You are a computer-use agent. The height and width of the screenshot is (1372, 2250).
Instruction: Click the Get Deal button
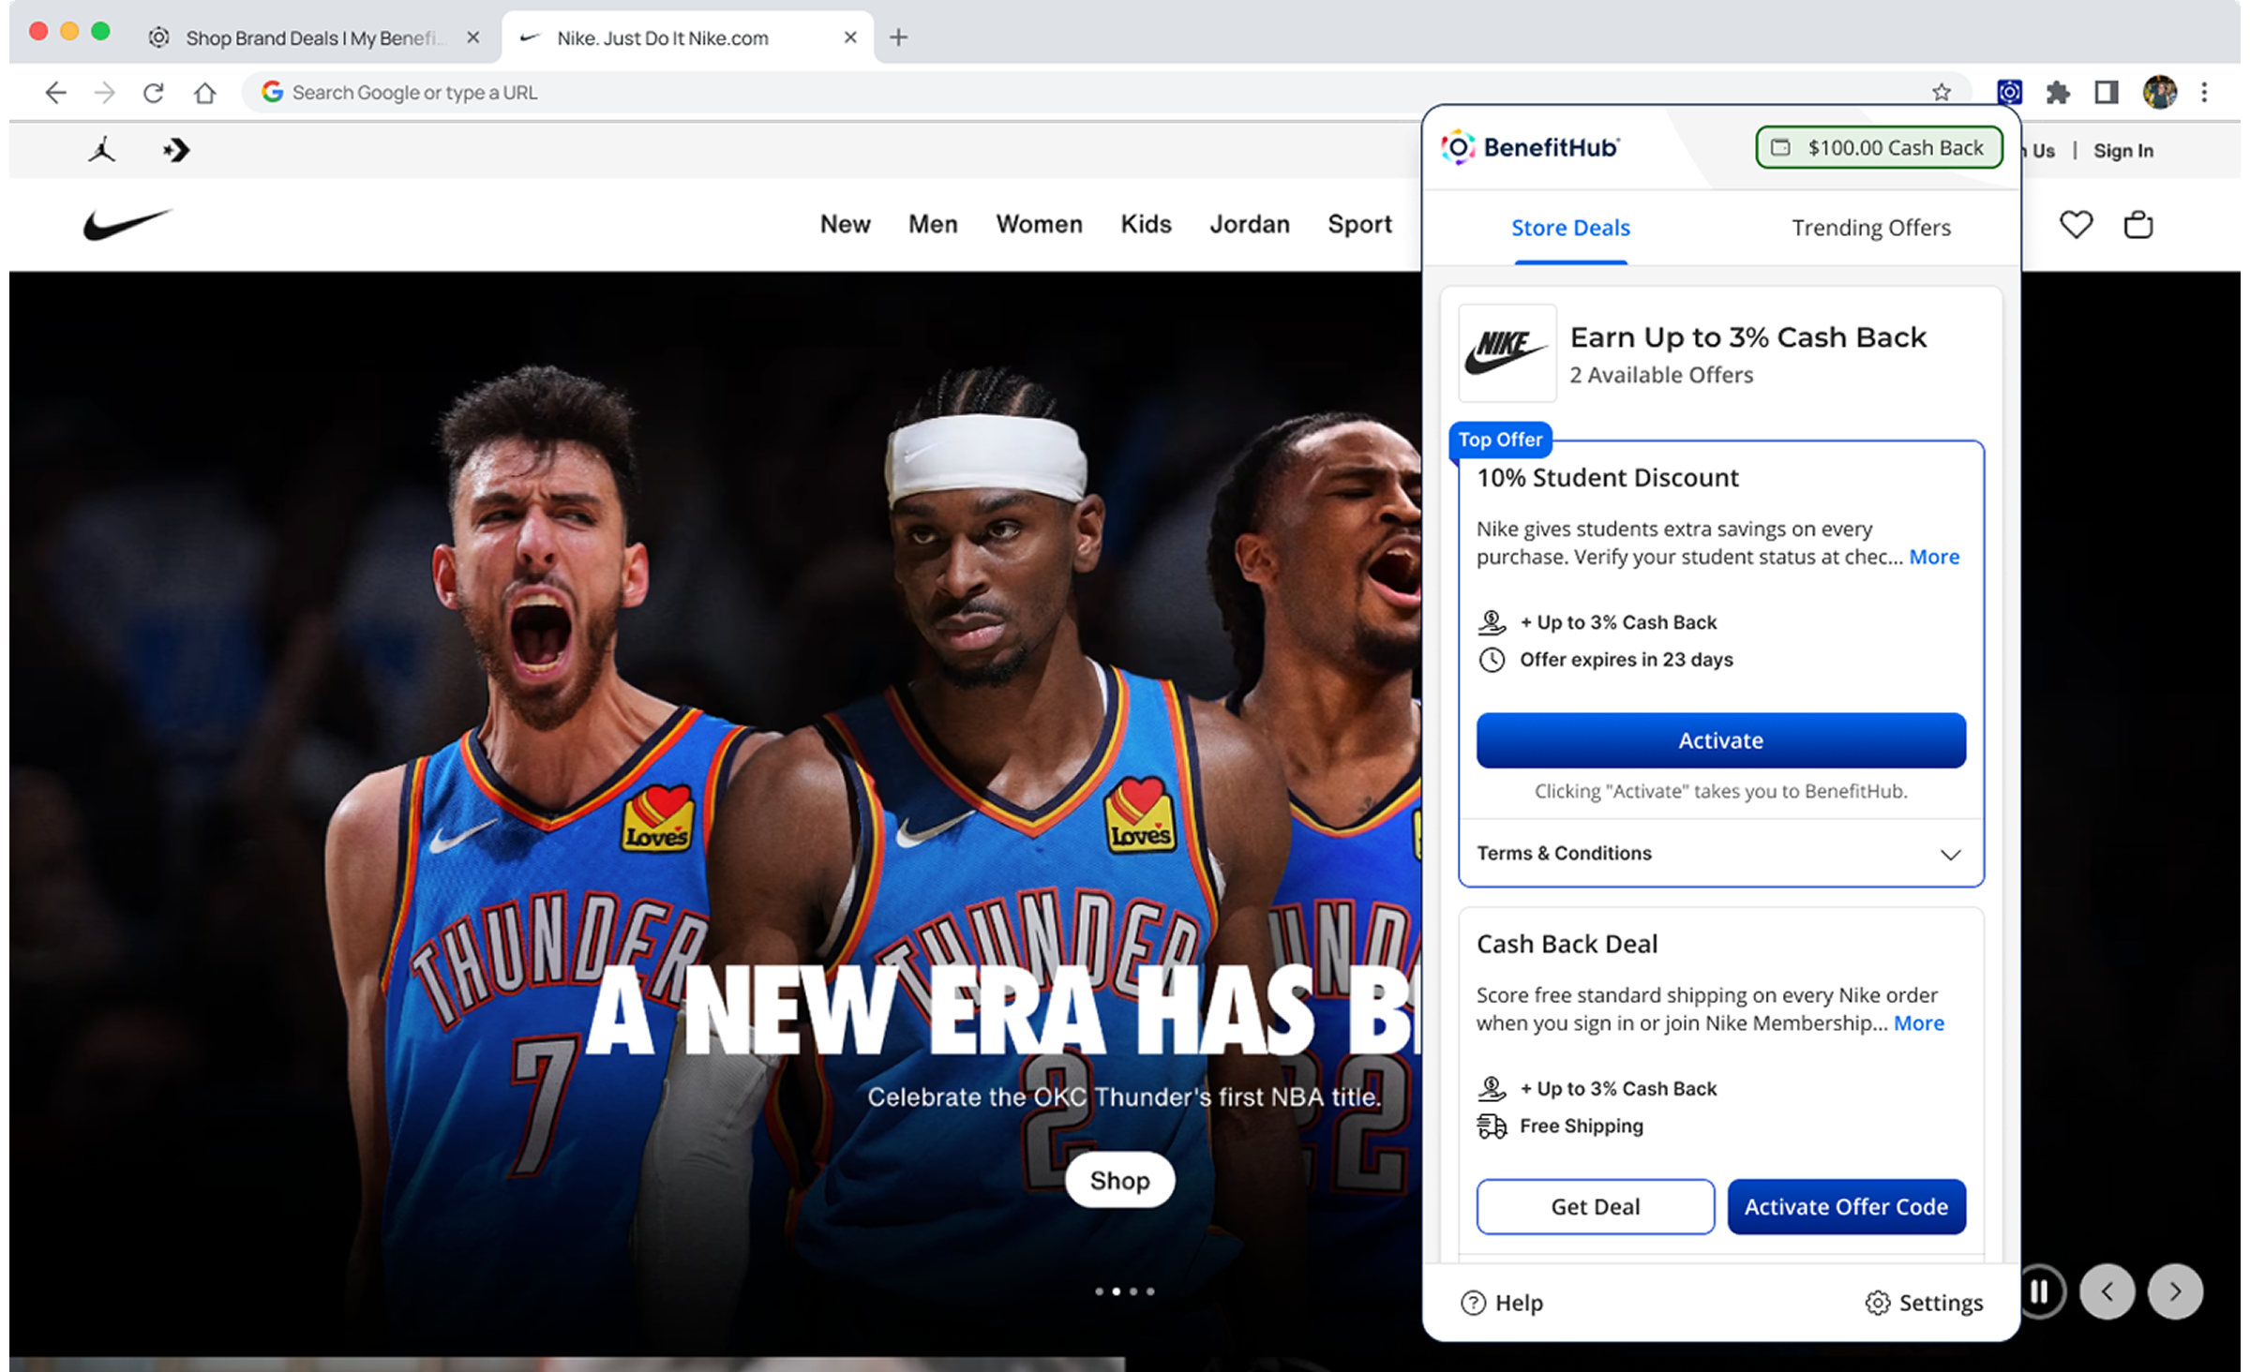point(1595,1207)
